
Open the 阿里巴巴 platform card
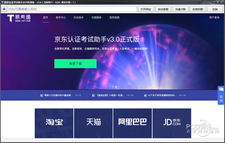(x=132, y=123)
